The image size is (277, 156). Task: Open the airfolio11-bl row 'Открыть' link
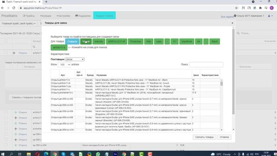tap(55, 83)
